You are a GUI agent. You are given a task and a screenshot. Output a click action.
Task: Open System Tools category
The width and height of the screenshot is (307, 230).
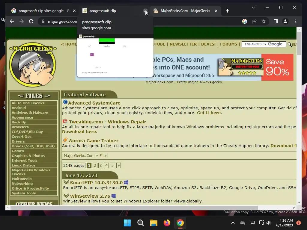tap(23, 193)
